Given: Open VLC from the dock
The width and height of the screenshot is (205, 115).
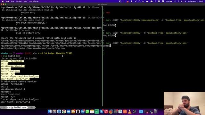Looking at the screenshot, I should [129, 111].
